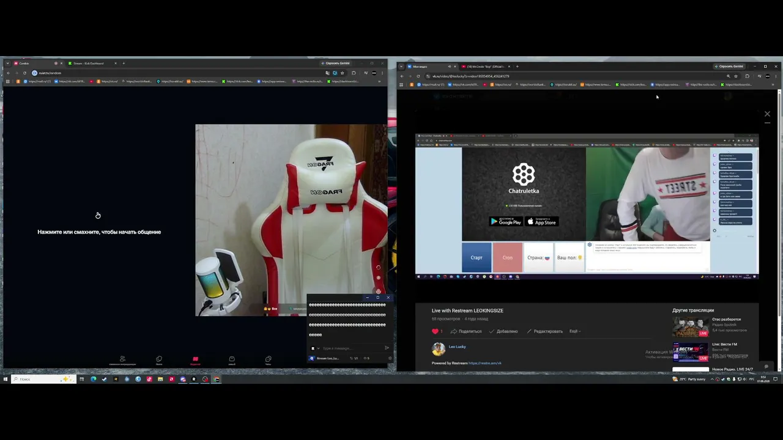The width and height of the screenshot is (783, 440).
Task: Open a new tab in the left browser
Action: [124, 64]
